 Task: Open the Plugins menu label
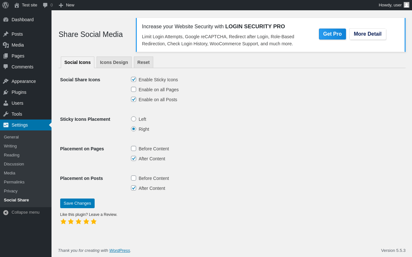(19, 92)
